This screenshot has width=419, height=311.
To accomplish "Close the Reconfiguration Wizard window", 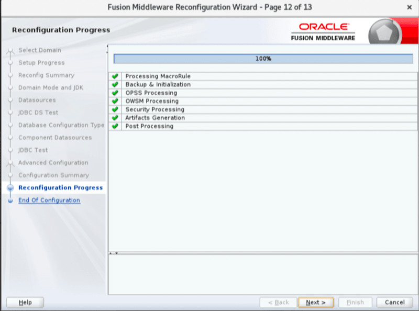I will [409, 7].
